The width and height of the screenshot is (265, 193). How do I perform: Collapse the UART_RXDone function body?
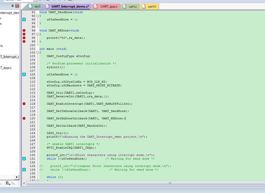[38, 34]
